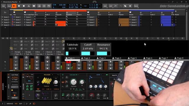Click the undo arrow icon

coord(115,6)
